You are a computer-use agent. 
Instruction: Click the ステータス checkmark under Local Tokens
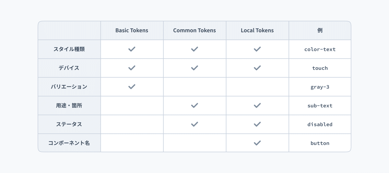click(257, 124)
